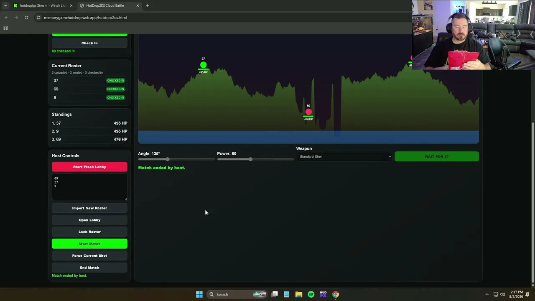Viewport: 535px width, 301px height.
Task: Open File Explorer from taskbar
Action: click(299, 294)
